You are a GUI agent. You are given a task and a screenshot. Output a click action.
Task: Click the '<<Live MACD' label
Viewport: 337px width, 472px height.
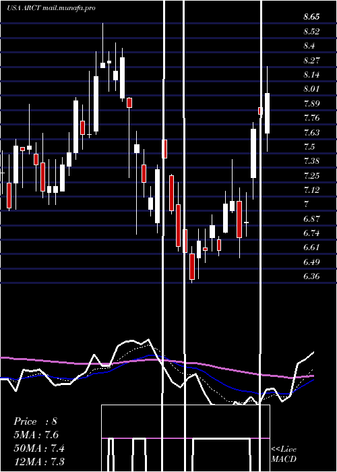[284, 454]
